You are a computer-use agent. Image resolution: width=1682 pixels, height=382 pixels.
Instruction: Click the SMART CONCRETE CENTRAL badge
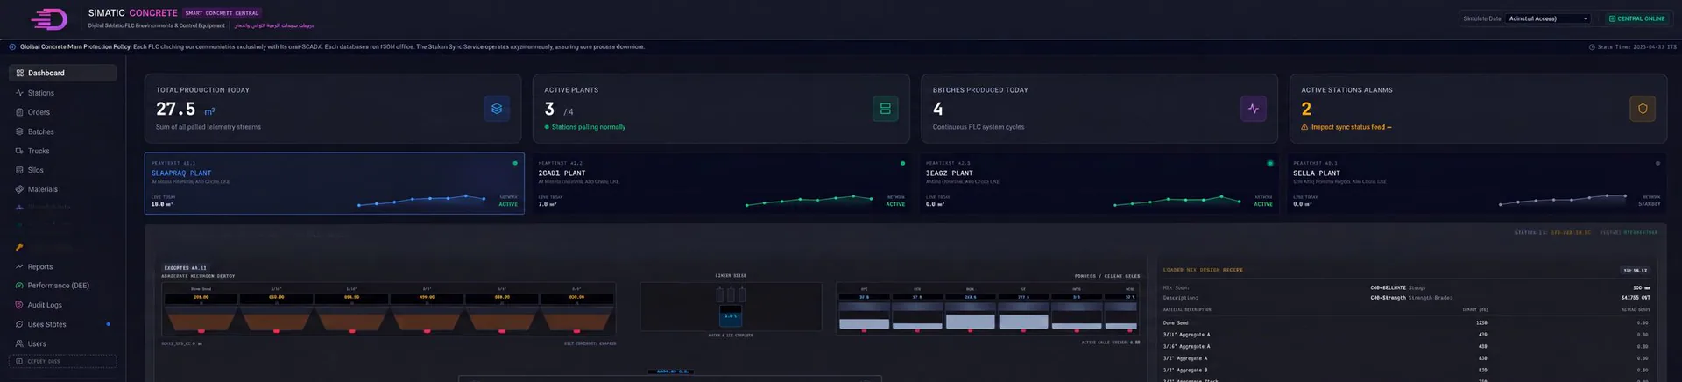(222, 13)
